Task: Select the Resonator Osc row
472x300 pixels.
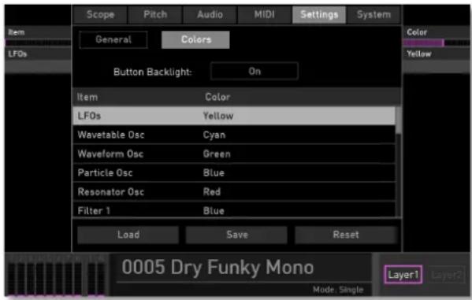Action: pyautogui.click(x=234, y=191)
